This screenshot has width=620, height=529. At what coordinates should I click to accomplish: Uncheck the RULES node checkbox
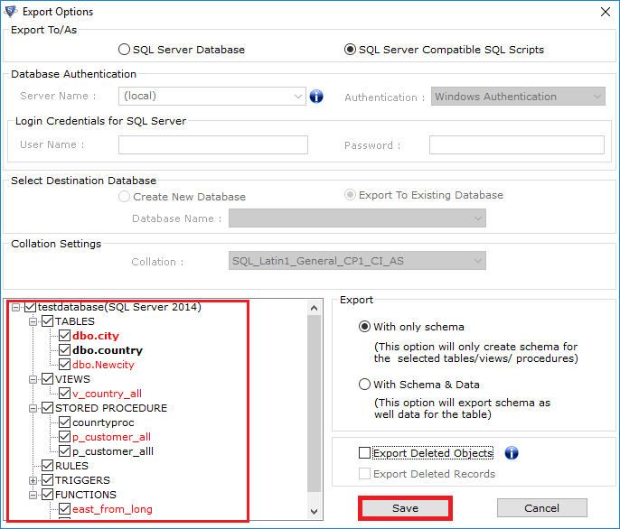[x=47, y=466]
